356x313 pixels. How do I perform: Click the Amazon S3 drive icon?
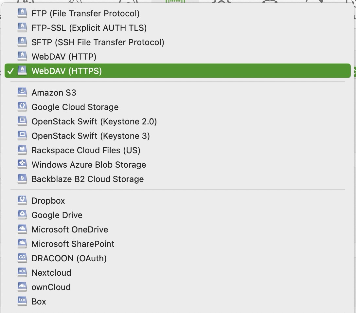[x=22, y=93]
